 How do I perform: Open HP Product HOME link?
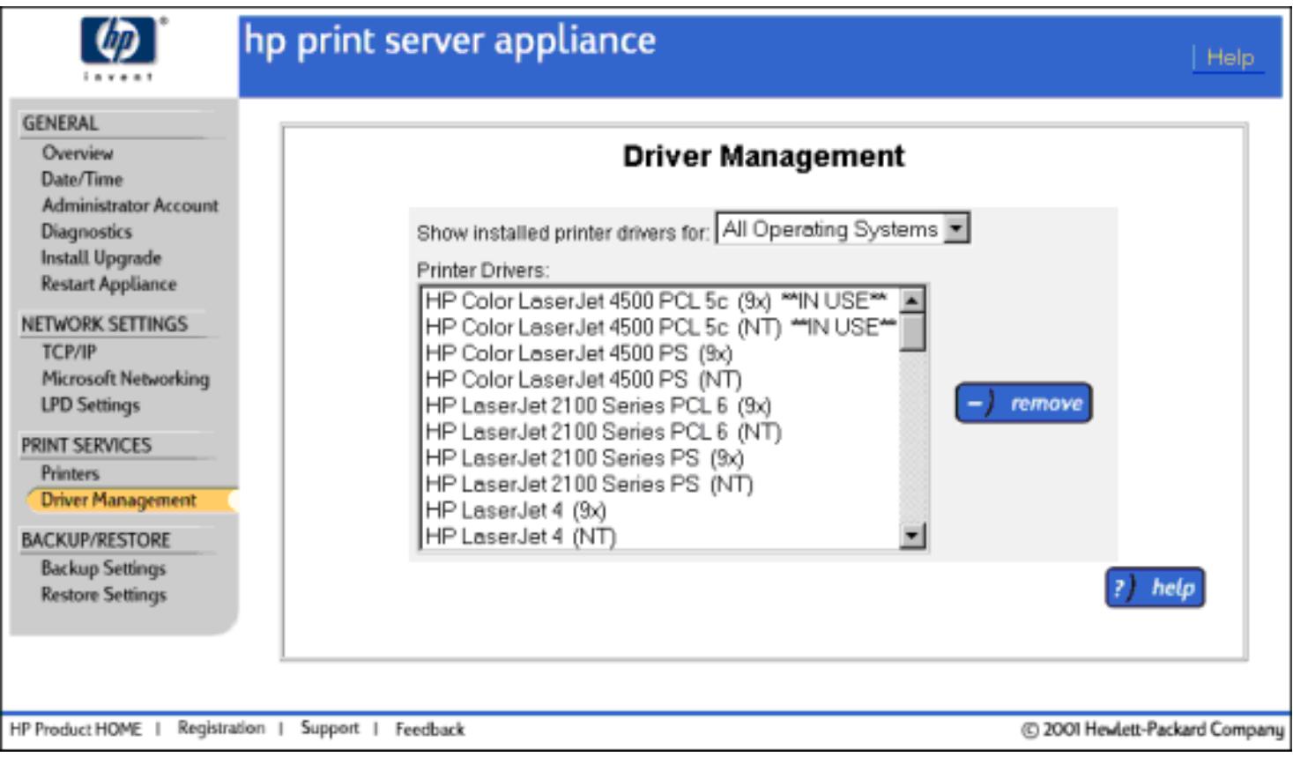[76, 730]
